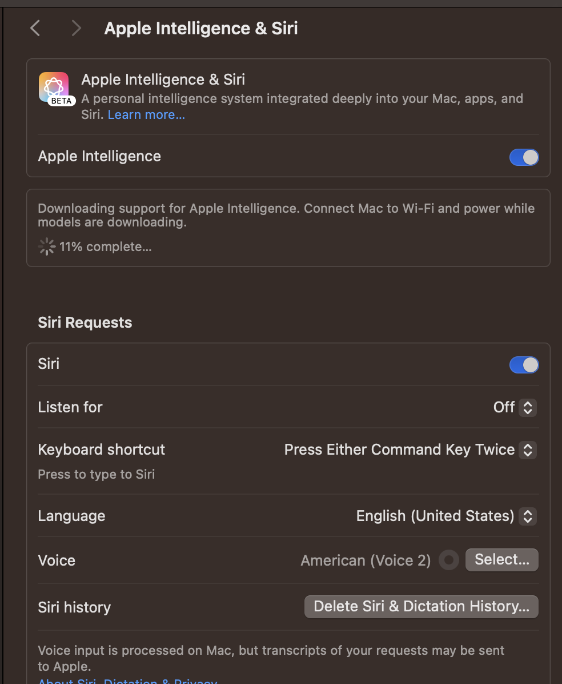The width and height of the screenshot is (562, 684).
Task: Open About Siri, Dictation & Privacy link
Action: (x=127, y=681)
